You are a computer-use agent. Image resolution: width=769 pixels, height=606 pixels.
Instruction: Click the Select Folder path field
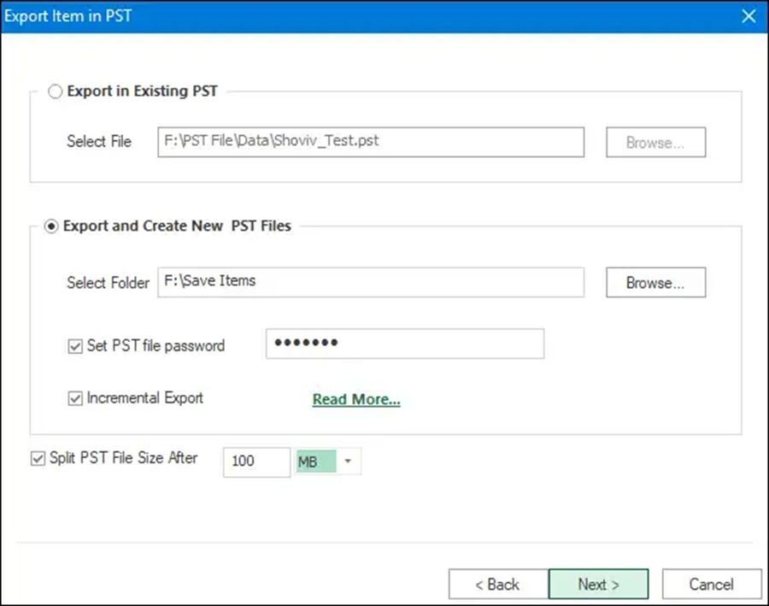pos(371,282)
